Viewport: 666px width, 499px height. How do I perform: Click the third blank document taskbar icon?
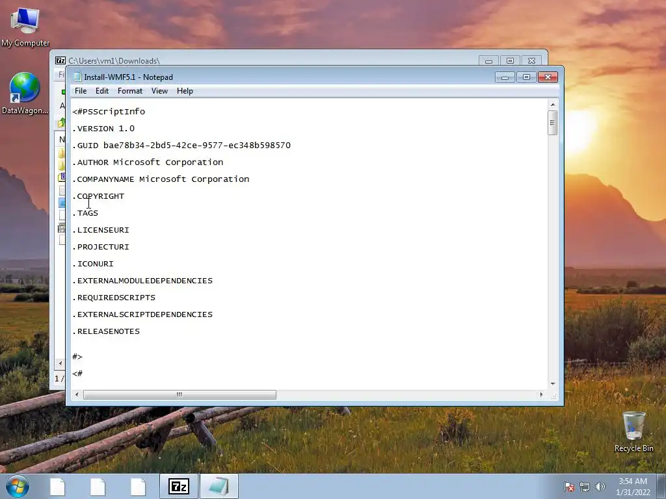(138, 487)
